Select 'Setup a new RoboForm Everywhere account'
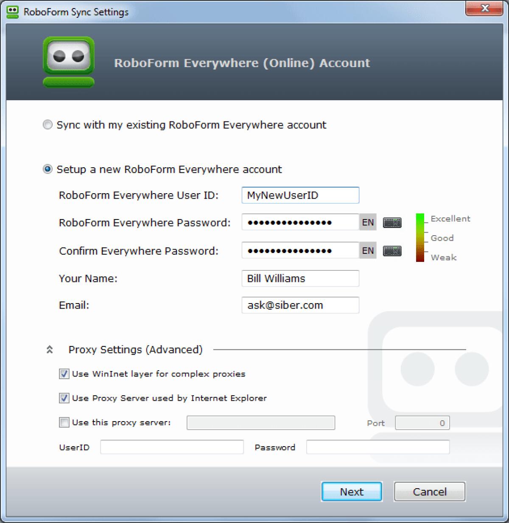Image resolution: width=509 pixels, height=523 pixels. pos(47,169)
